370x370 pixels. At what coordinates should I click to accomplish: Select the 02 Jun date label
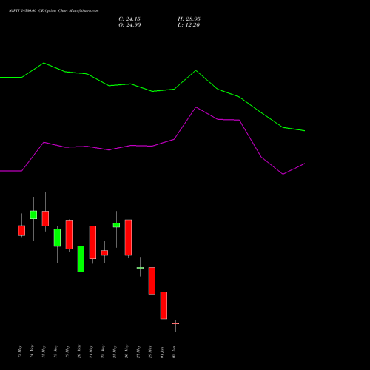pyautogui.click(x=174, y=352)
